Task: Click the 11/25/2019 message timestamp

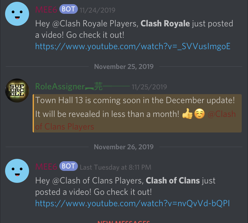Action: pyautogui.click(x=149, y=87)
